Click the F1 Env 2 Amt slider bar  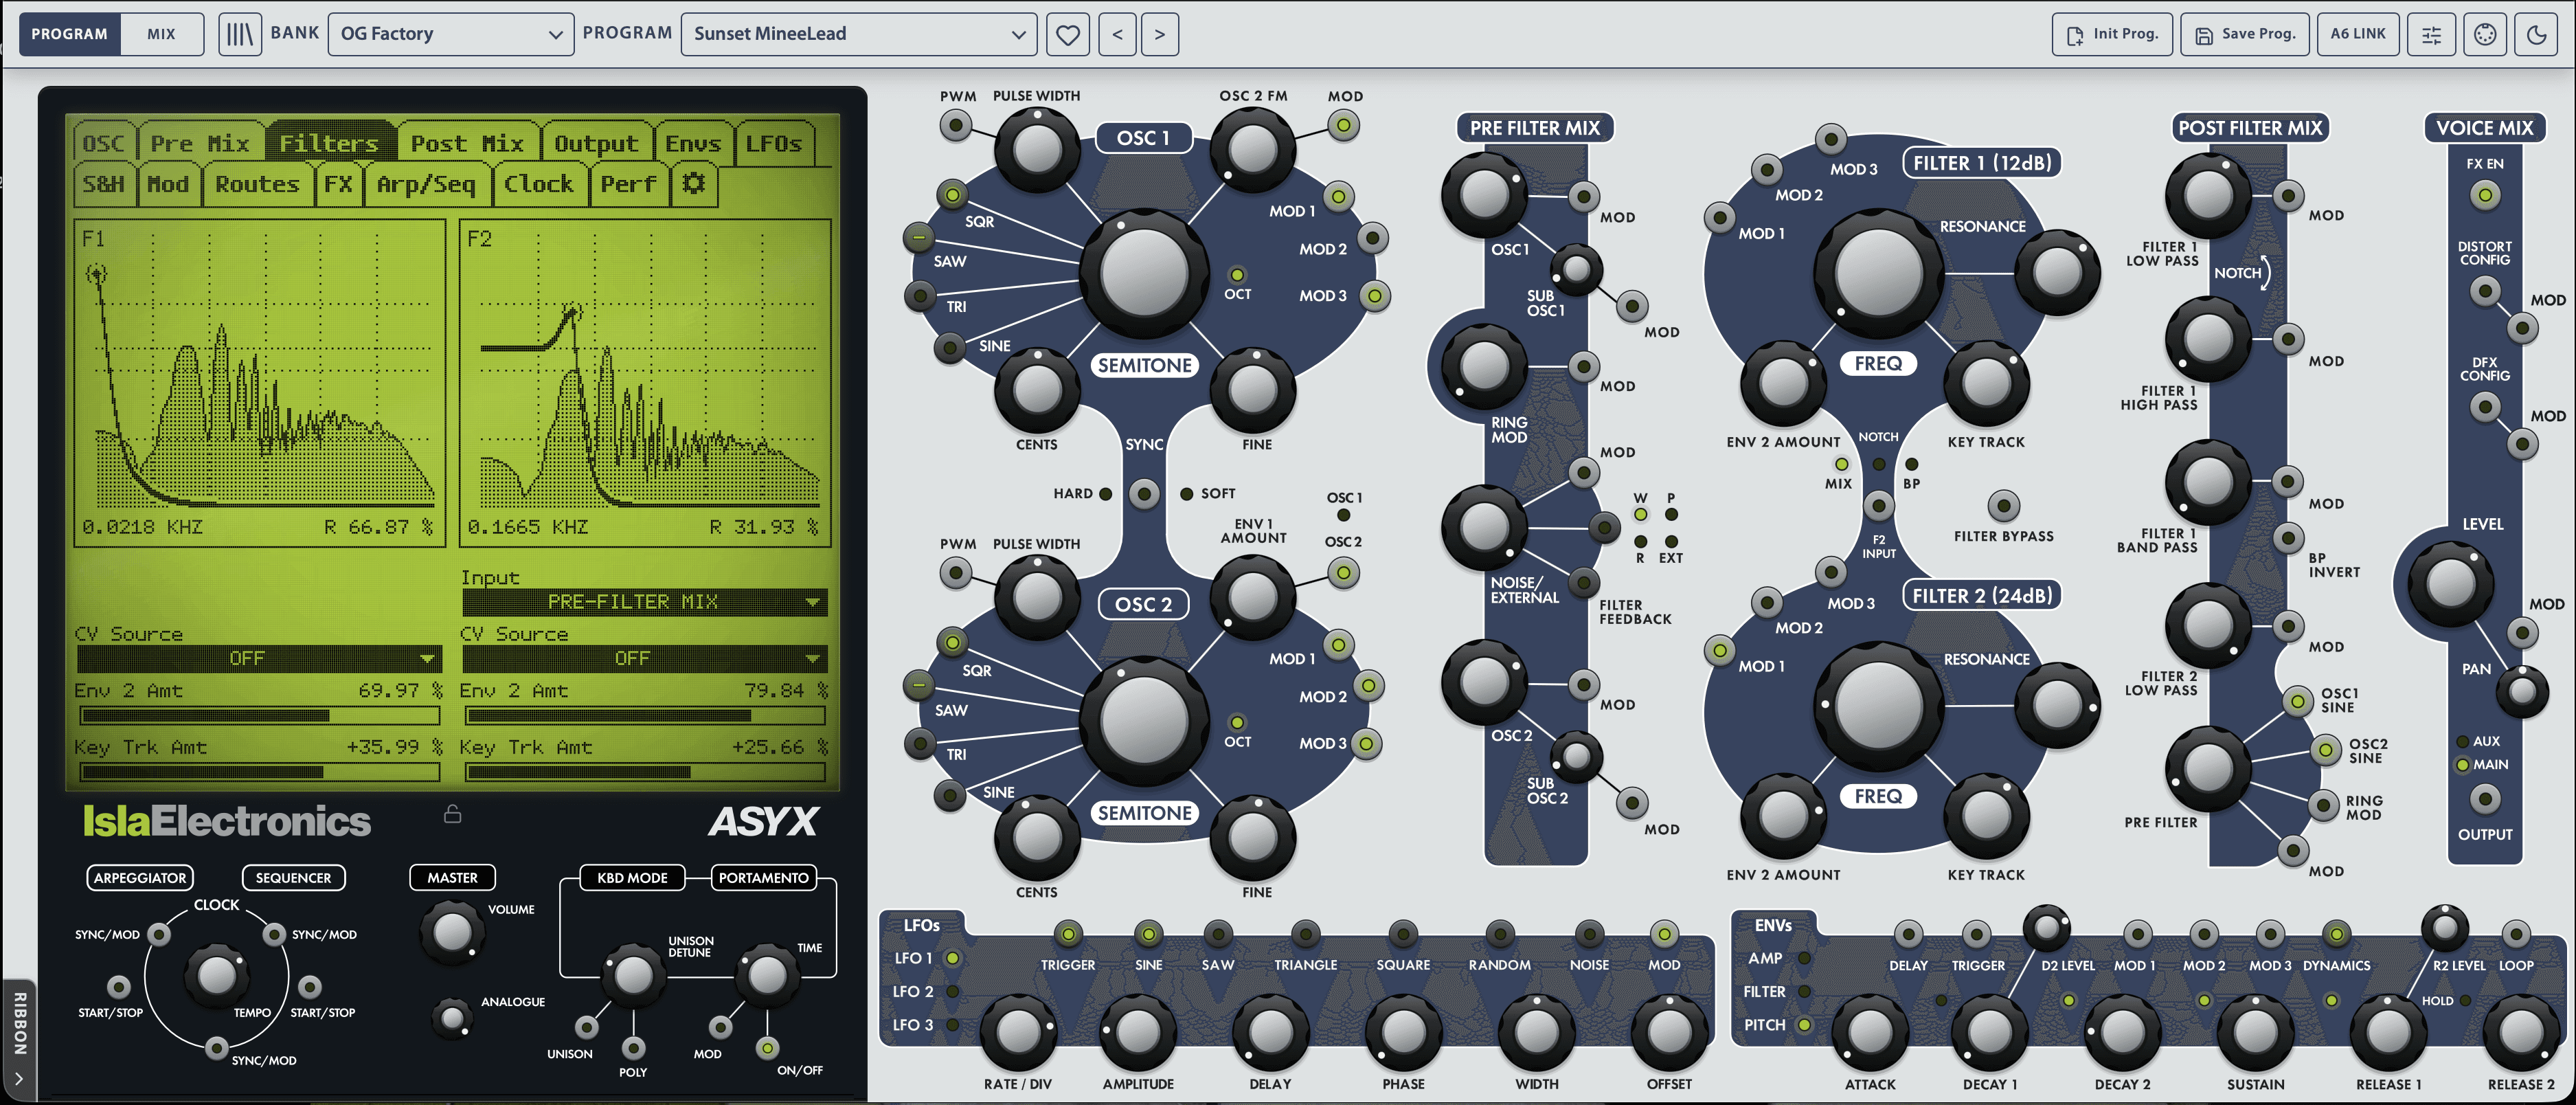(259, 716)
